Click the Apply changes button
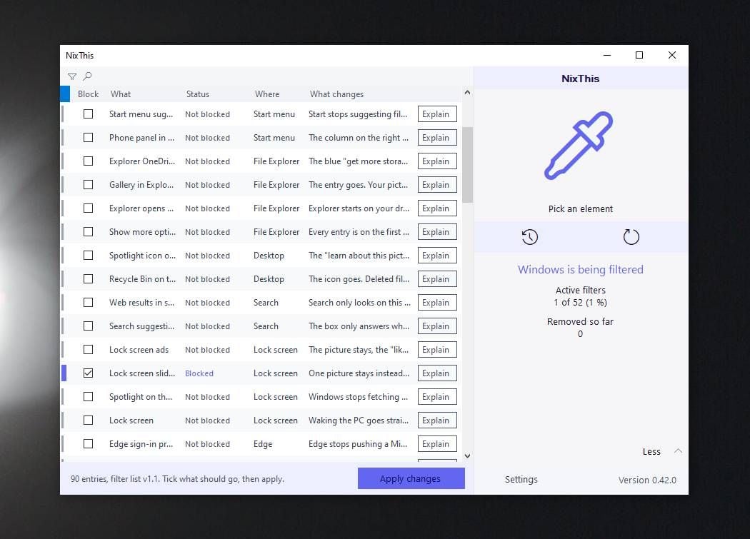750x539 pixels. [411, 478]
